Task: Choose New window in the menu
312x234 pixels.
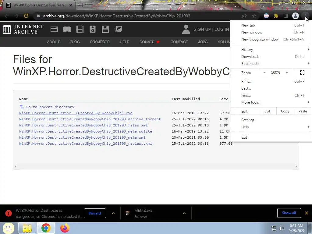Action: click(x=271, y=32)
